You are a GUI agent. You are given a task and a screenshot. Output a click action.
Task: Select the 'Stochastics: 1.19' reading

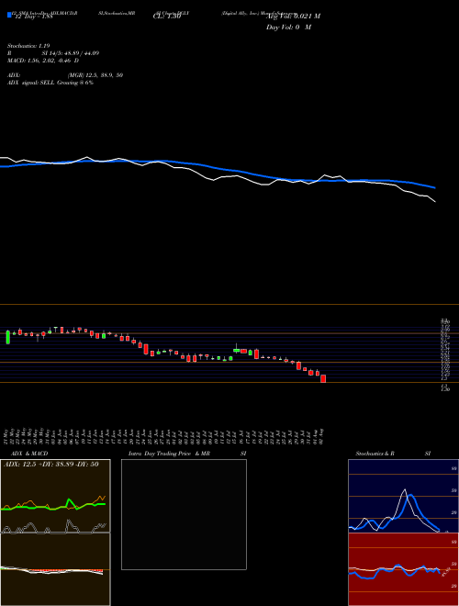pos(28,46)
